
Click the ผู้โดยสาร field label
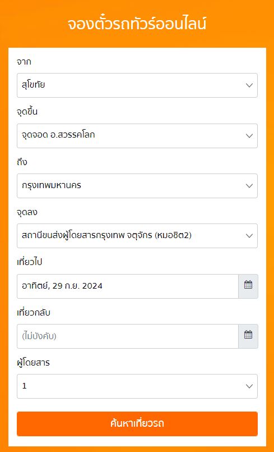[x=34, y=363]
